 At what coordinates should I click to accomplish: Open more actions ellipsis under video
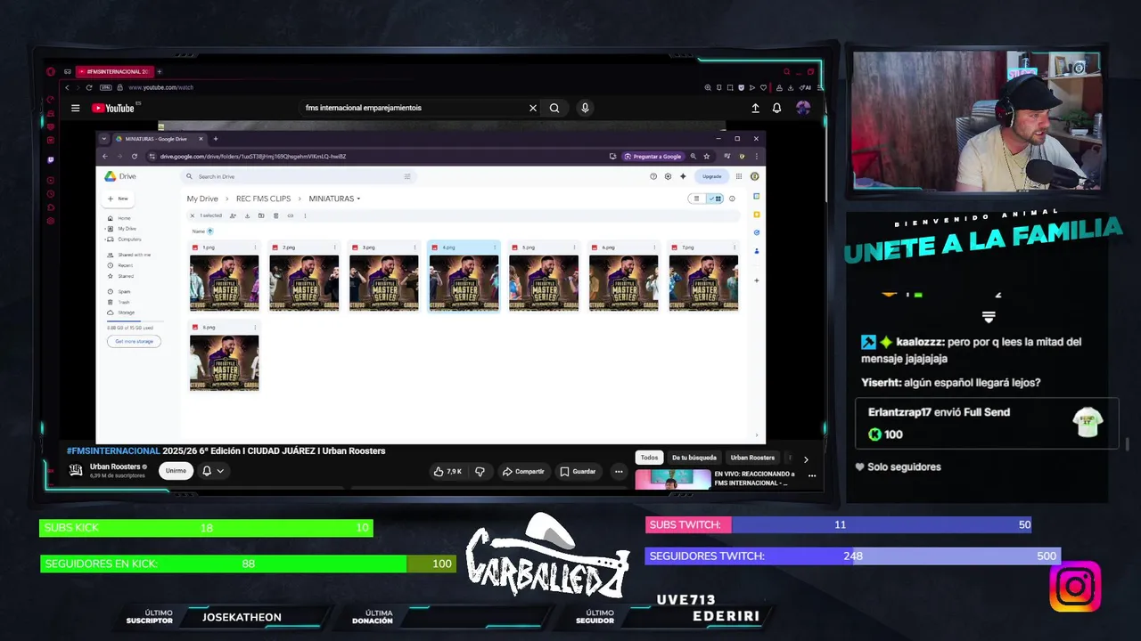[619, 471]
